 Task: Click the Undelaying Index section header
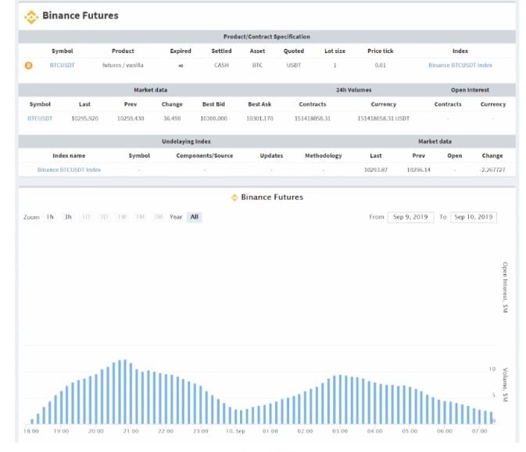pos(186,141)
